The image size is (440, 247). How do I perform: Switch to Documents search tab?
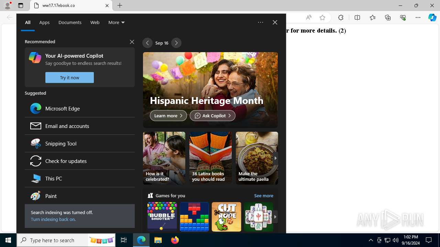pos(70,22)
